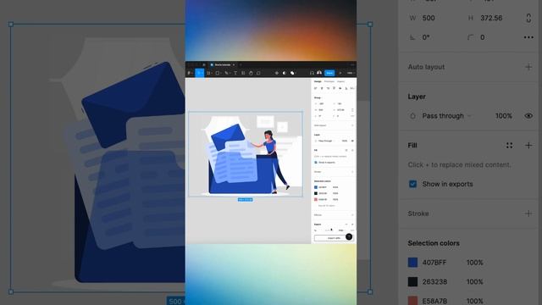
Task: Click the Align left icon in the Design panel
Action: coord(315,88)
